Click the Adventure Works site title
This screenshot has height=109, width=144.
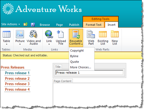click(49, 9)
